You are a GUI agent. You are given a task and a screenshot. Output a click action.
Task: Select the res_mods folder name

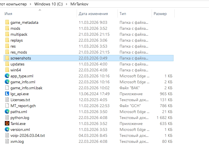[x=19, y=52]
